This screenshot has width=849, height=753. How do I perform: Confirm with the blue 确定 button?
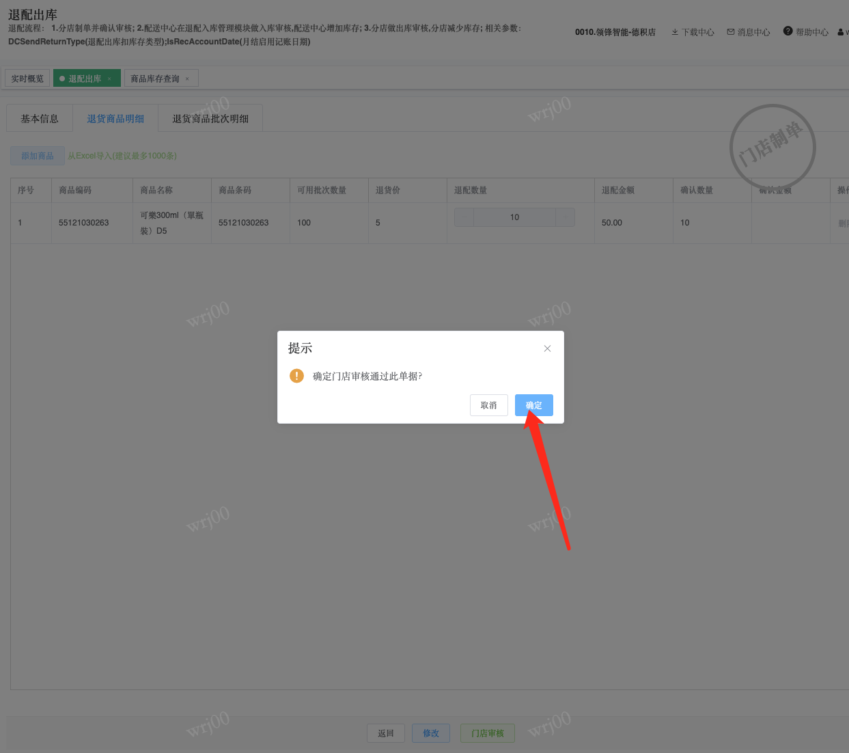click(x=534, y=405)
